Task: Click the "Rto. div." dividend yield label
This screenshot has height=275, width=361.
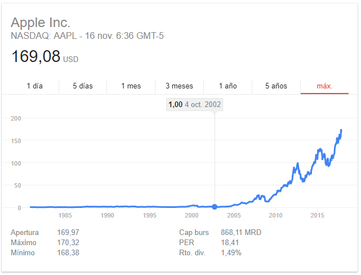Action: point(193,252)
